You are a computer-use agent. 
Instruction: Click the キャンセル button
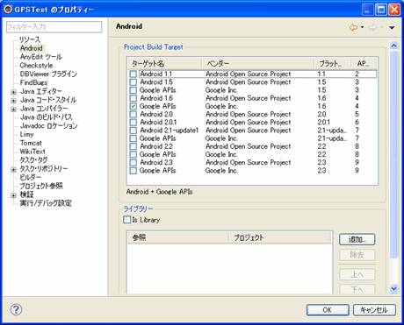(x=374, y=310)
